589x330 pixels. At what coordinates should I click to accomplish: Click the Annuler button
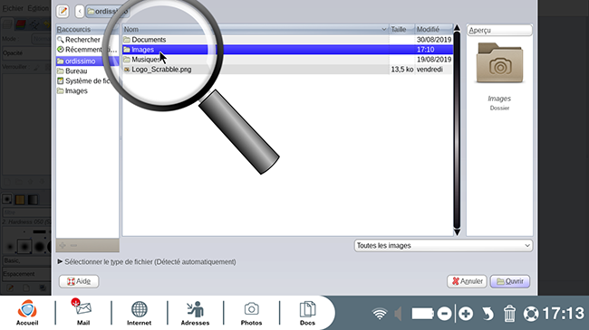[467, 281]
